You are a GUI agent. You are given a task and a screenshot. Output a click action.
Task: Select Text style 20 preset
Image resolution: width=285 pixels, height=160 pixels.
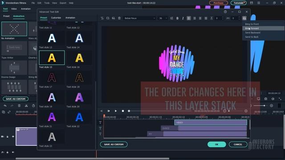coord(79,97)
